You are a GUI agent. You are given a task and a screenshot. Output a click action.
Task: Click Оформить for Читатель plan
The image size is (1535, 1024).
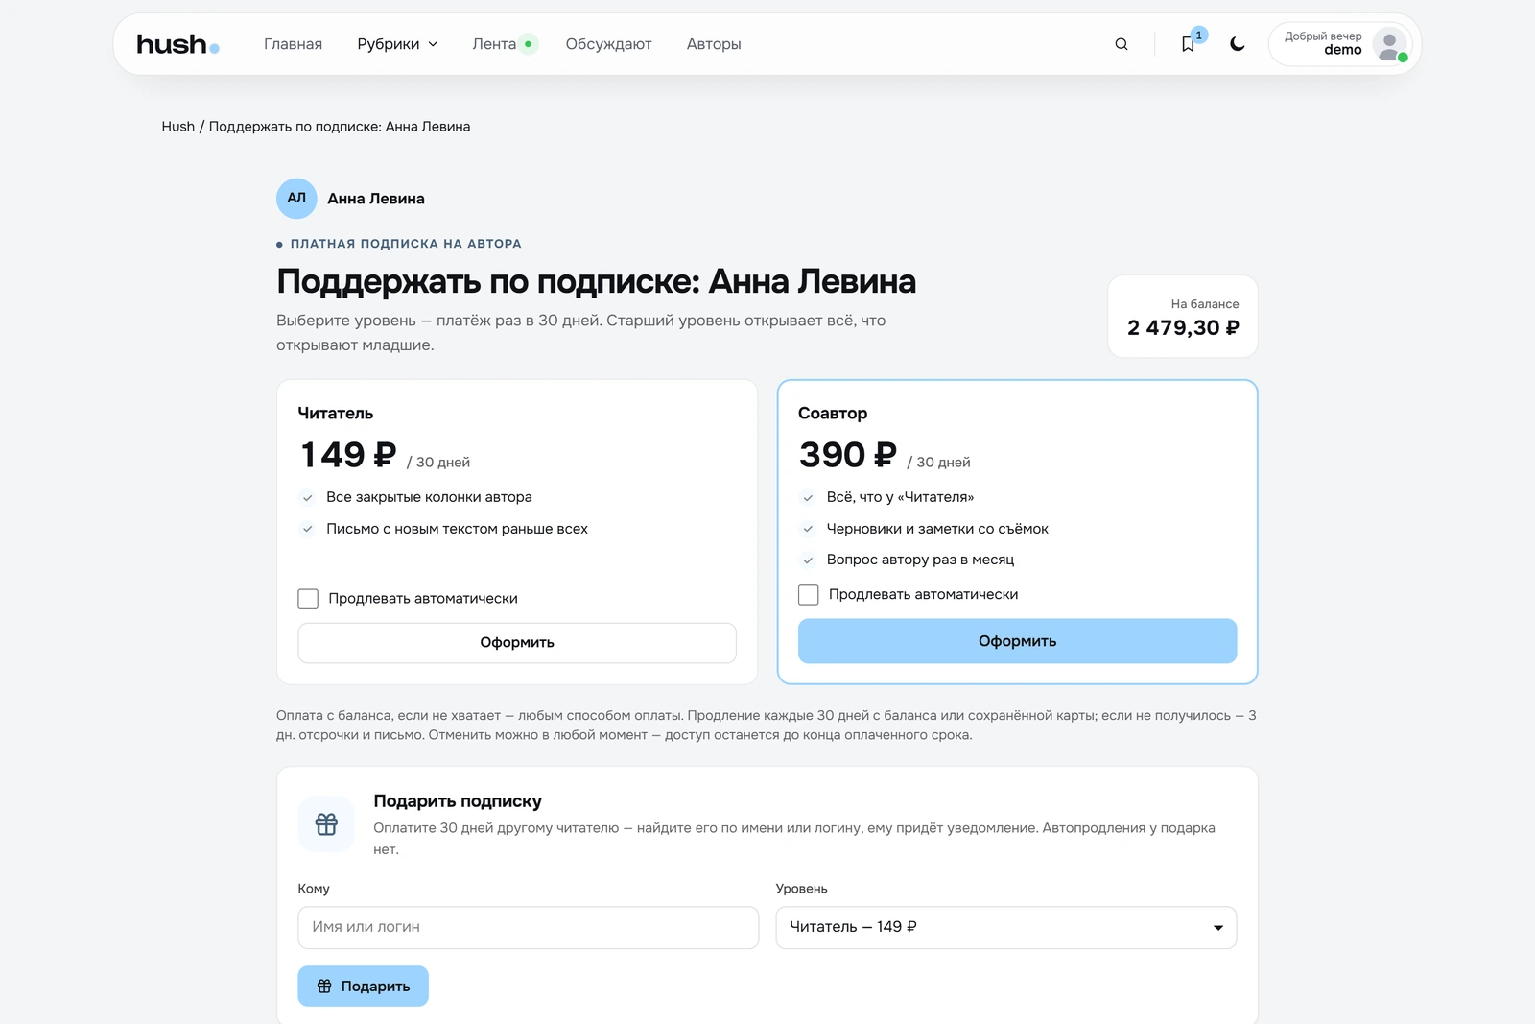click(517, 643)
